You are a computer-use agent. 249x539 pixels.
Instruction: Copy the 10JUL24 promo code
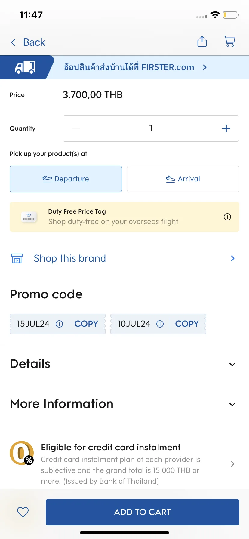187,324
